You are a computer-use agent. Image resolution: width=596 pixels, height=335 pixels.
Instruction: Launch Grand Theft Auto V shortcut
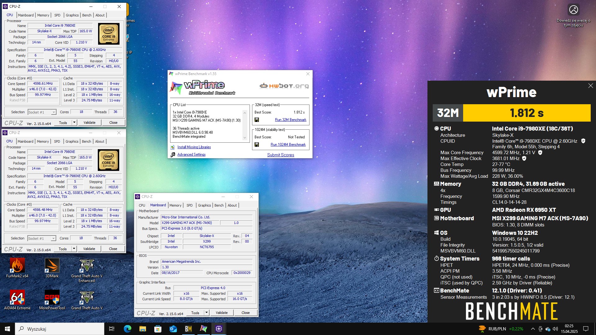tap(87, 300)
